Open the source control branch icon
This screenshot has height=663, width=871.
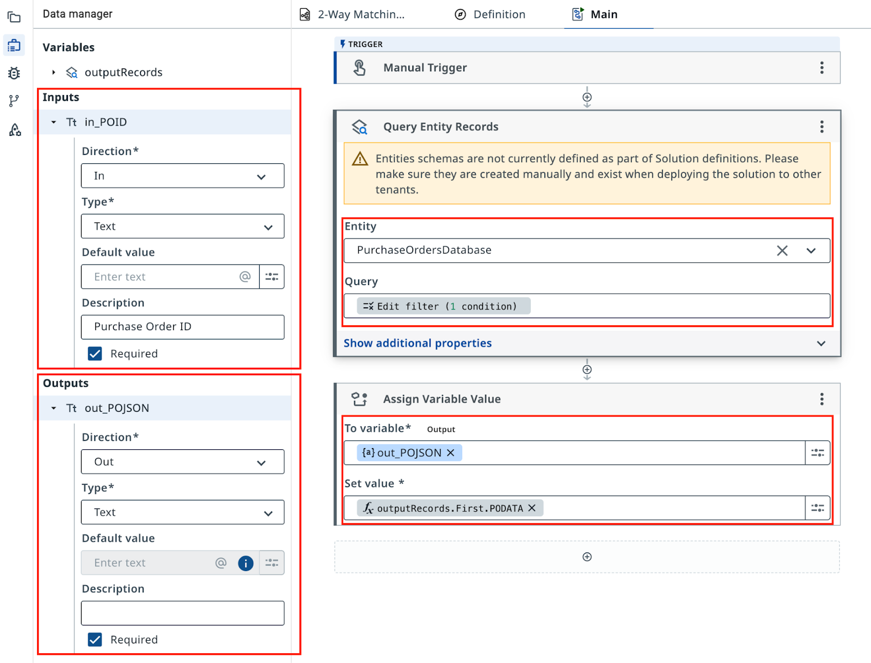[x=14, y=101]
